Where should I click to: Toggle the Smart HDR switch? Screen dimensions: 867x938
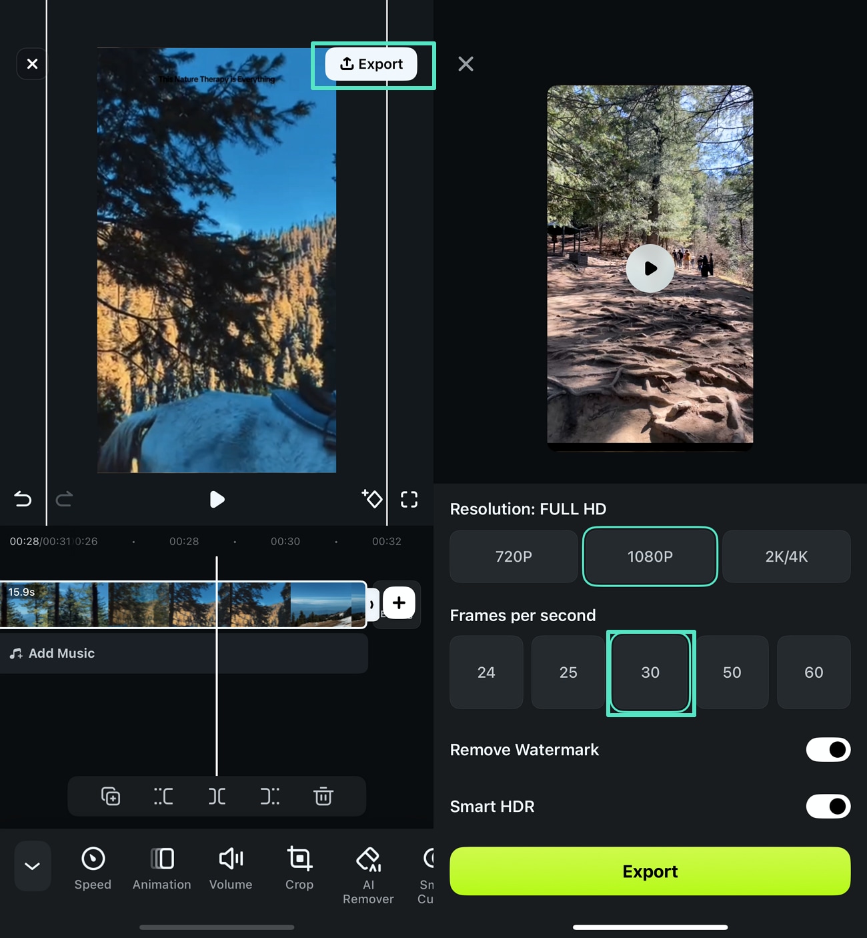click(x=828, y=806)
